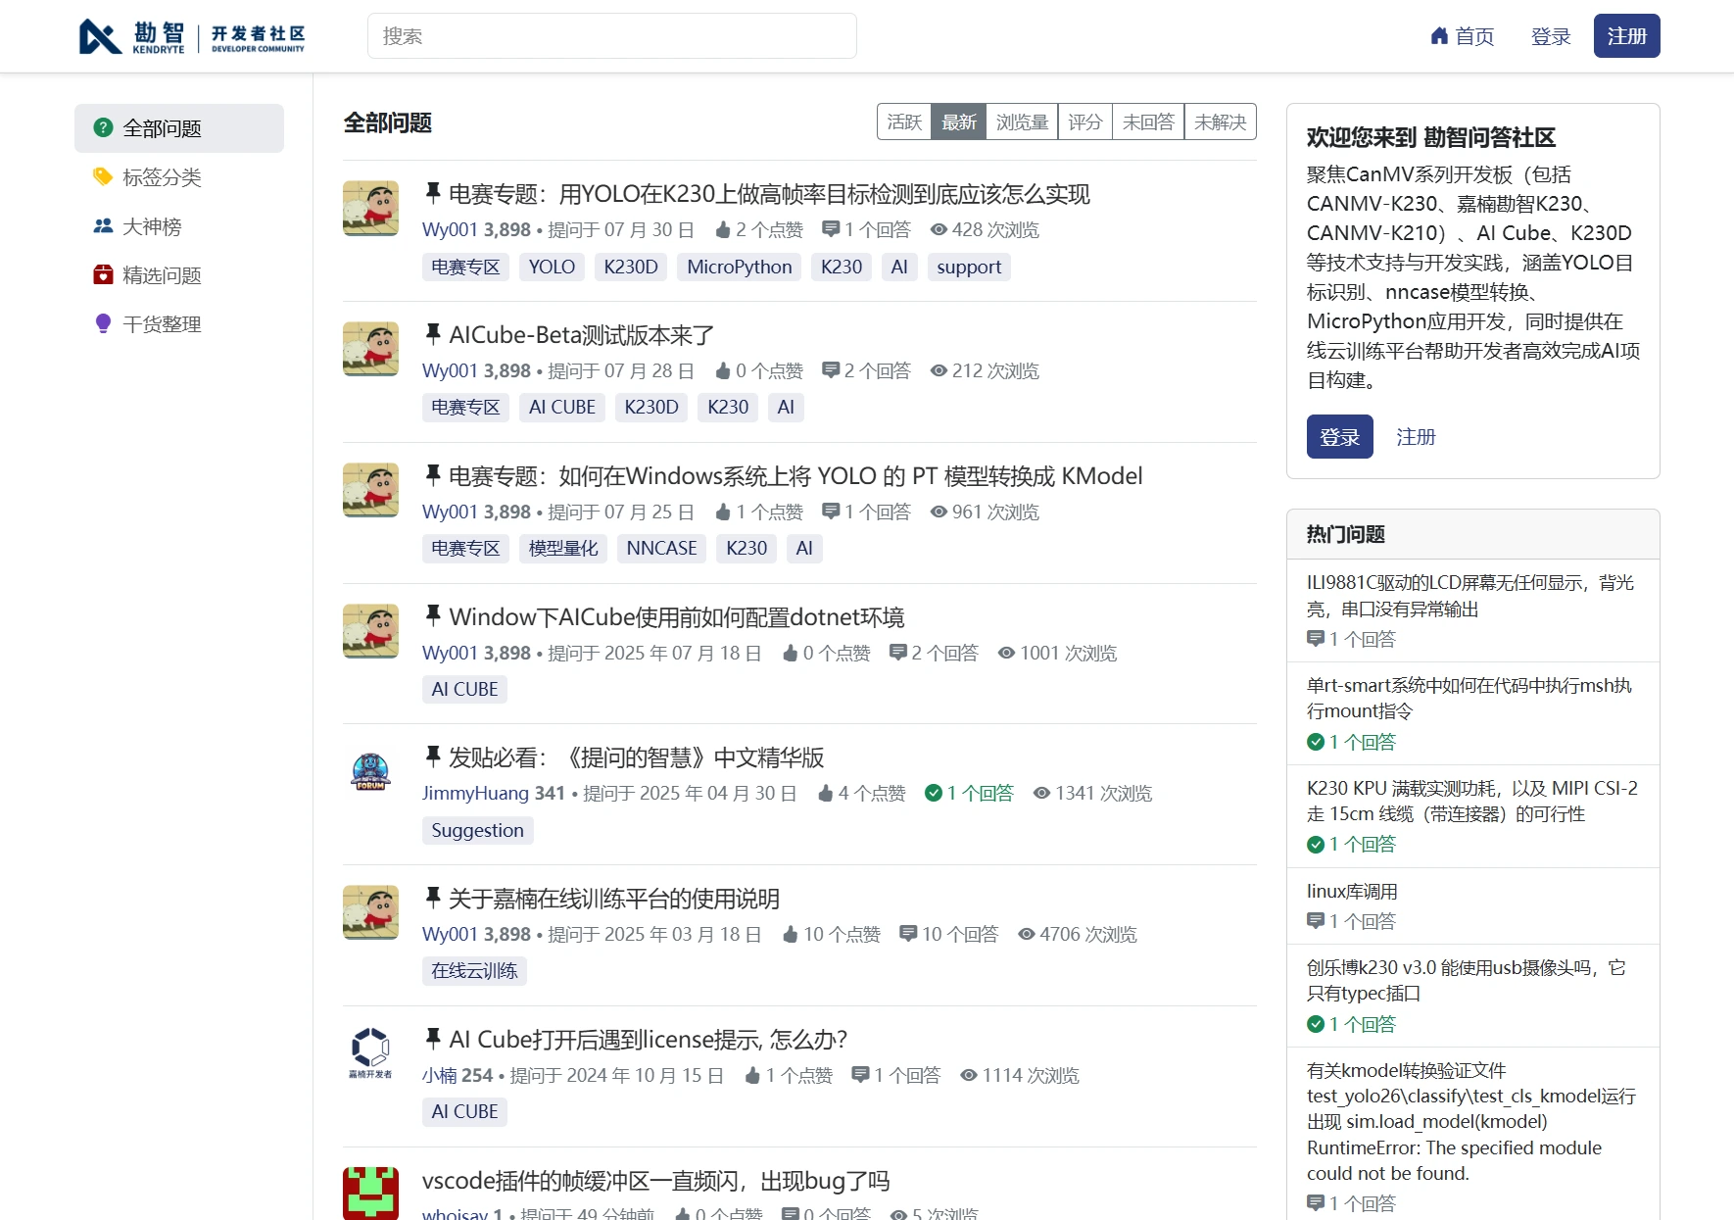
Task: Click author name 小楠
Action: (x=440, y=1075)
